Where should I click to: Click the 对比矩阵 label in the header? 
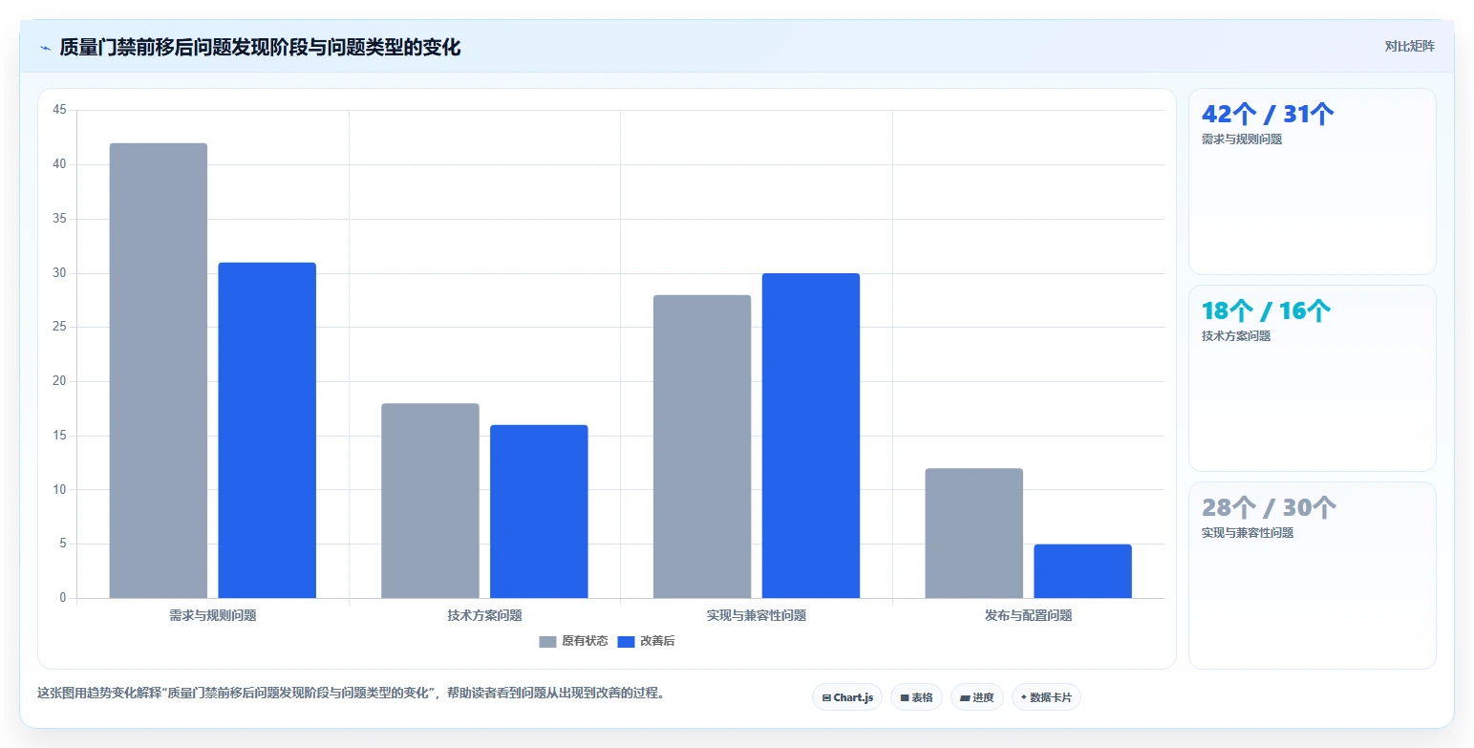pos(1409,46)
